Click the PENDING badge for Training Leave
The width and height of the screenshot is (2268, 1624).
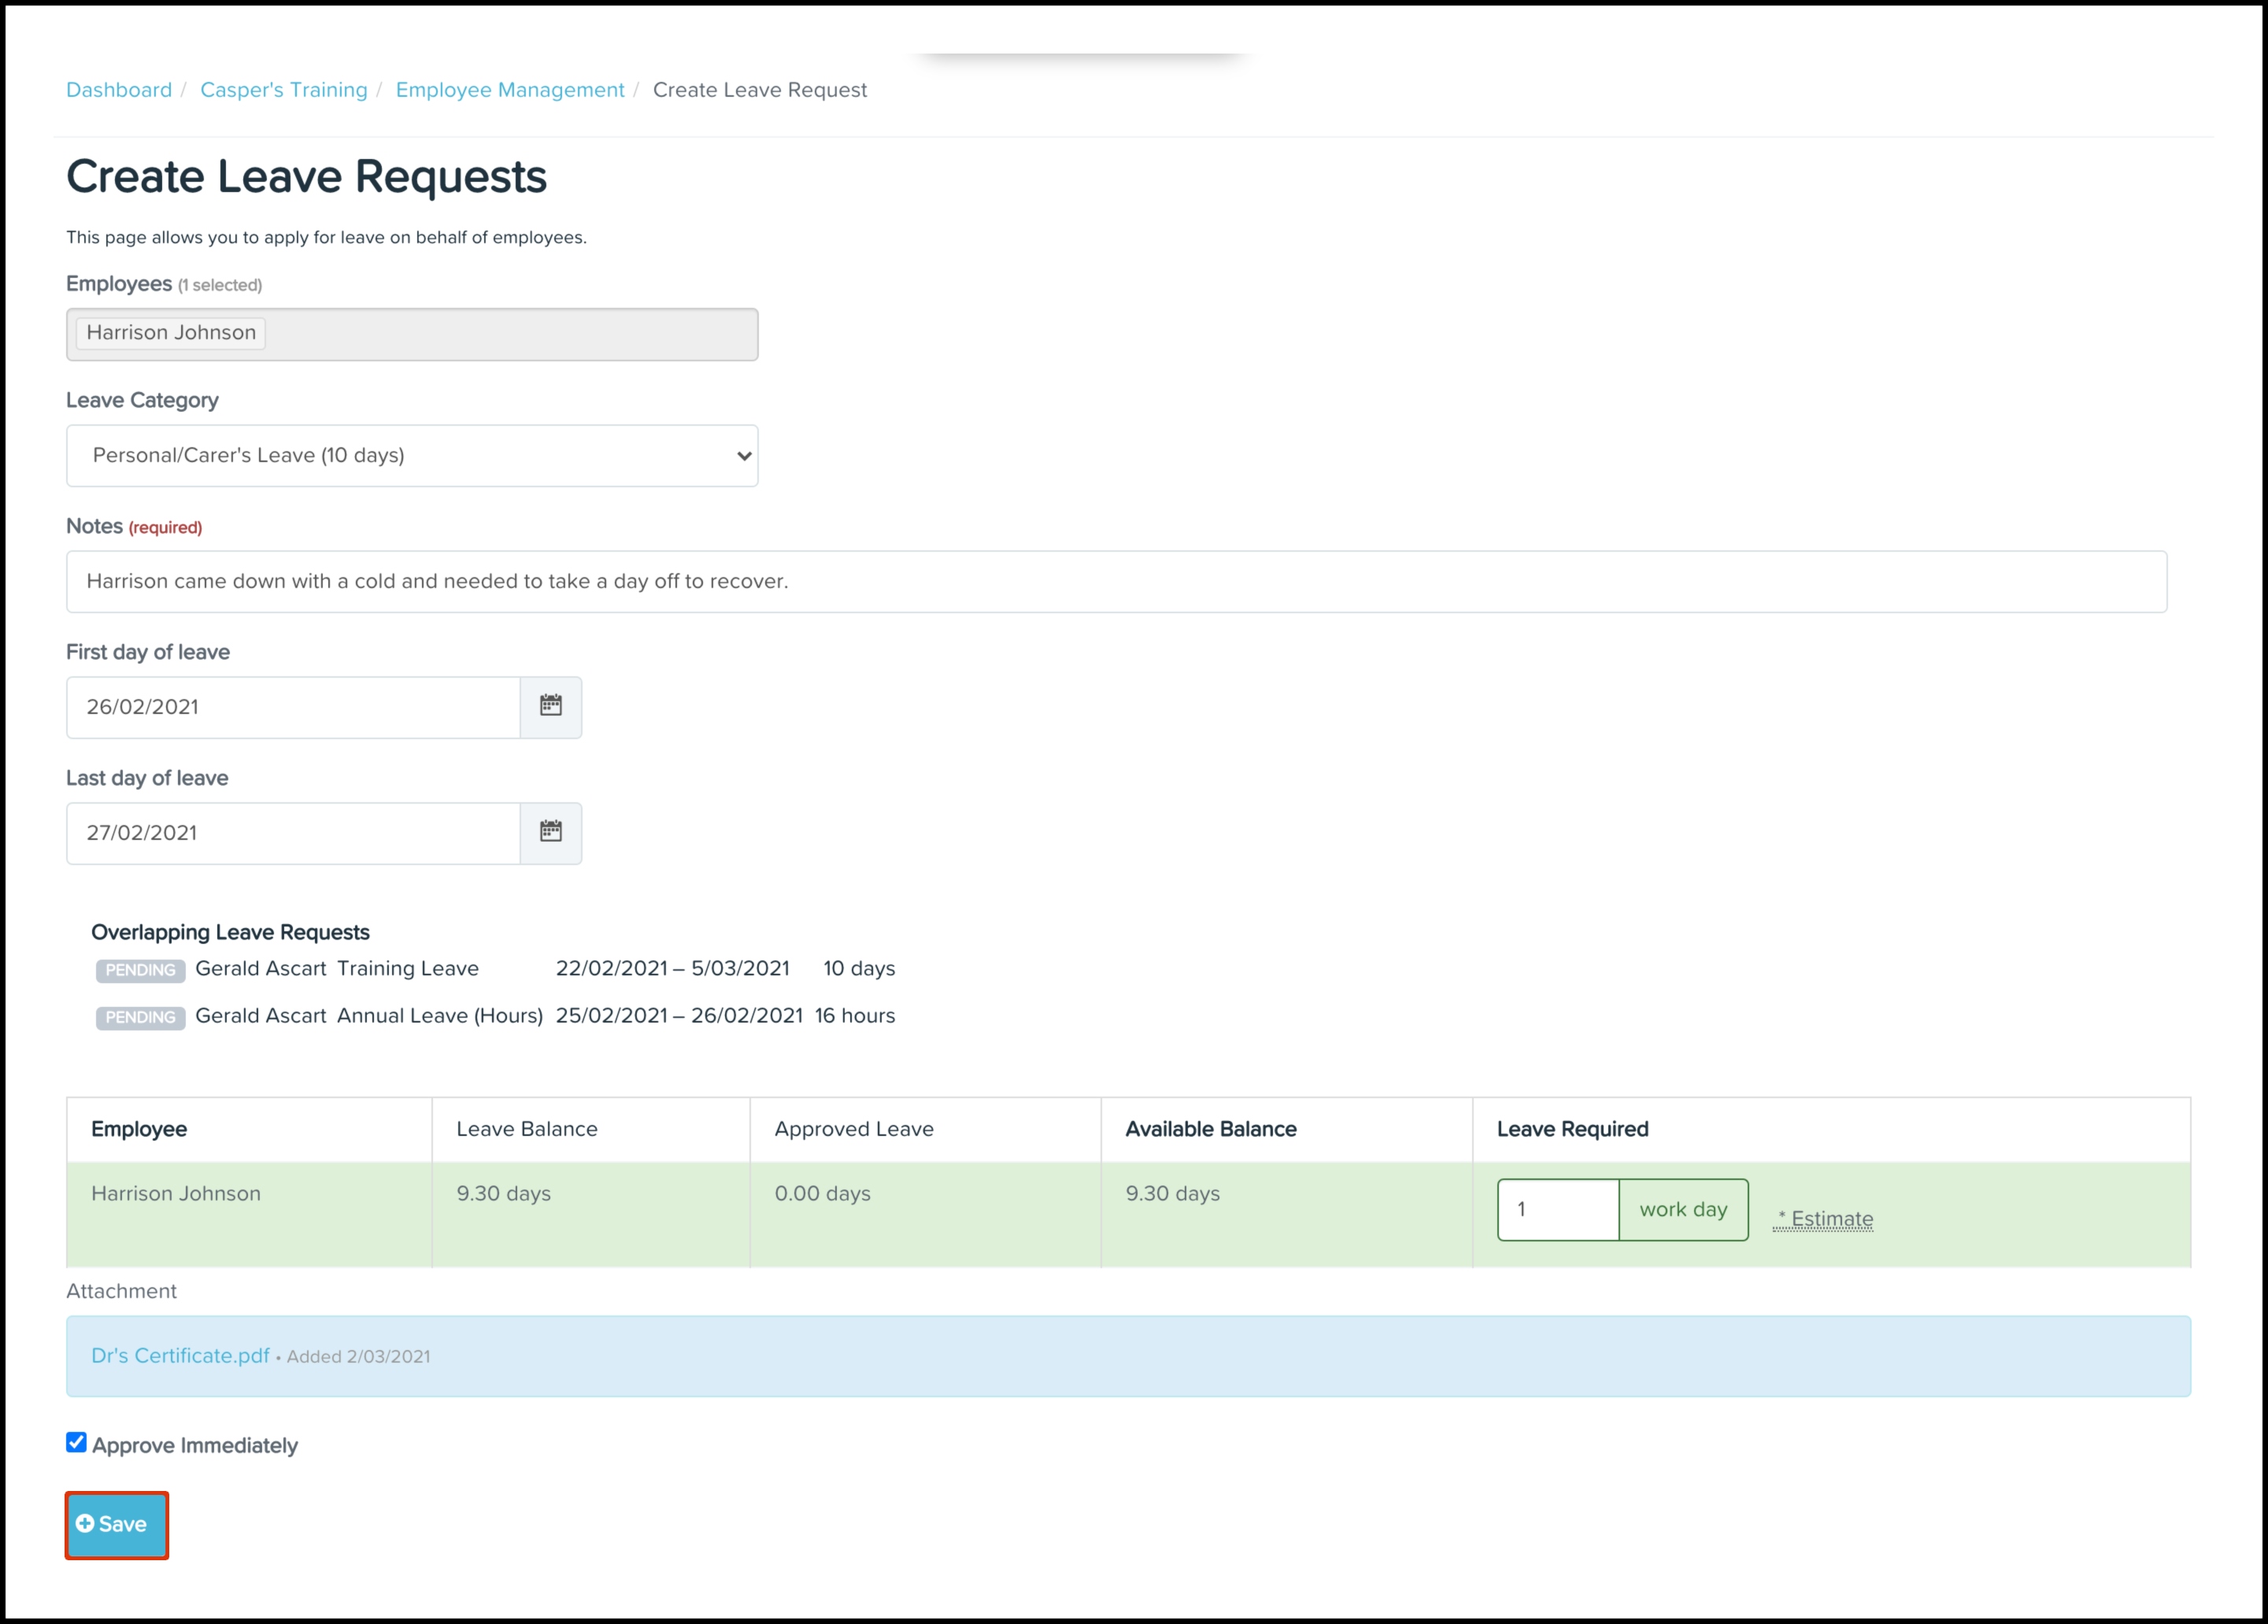tap(140, 970)
